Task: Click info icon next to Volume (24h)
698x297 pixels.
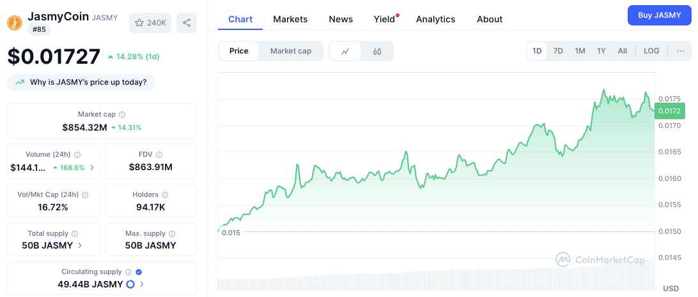Action: [x=77, y=155]
